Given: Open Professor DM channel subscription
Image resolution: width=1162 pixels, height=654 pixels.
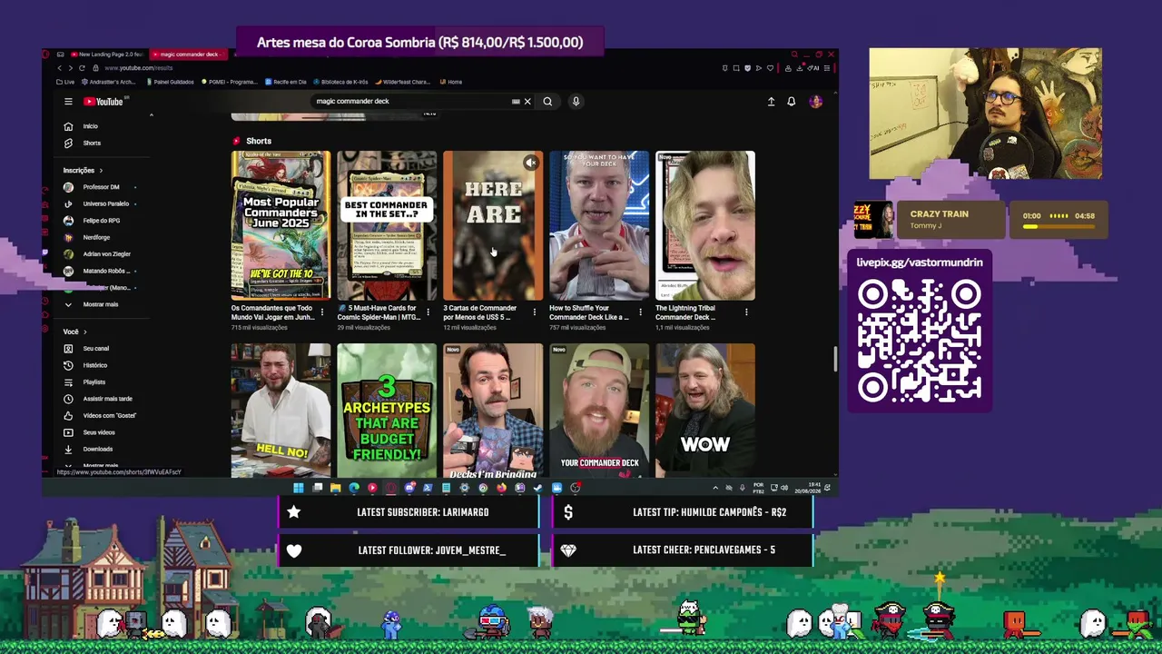Looking at the screenshot, I should click(101, 187).
